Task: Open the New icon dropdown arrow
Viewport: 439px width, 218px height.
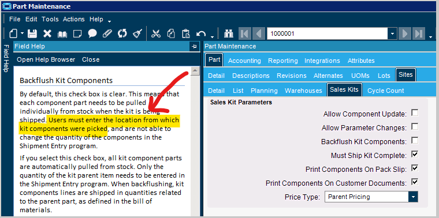Action: (x=22, y=33)
